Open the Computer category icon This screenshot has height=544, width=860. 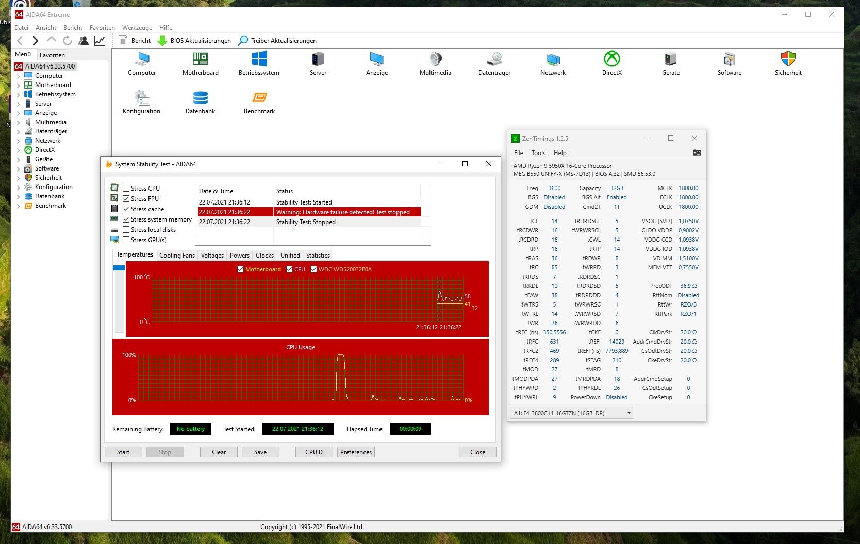tap(142, 64)
